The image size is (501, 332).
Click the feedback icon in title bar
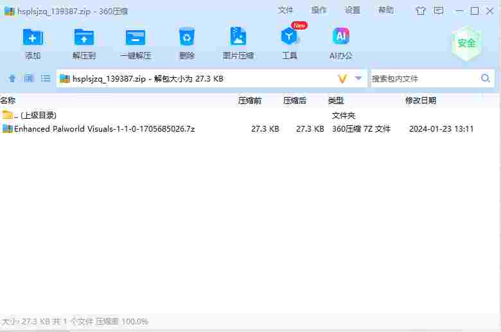(438, 11)
